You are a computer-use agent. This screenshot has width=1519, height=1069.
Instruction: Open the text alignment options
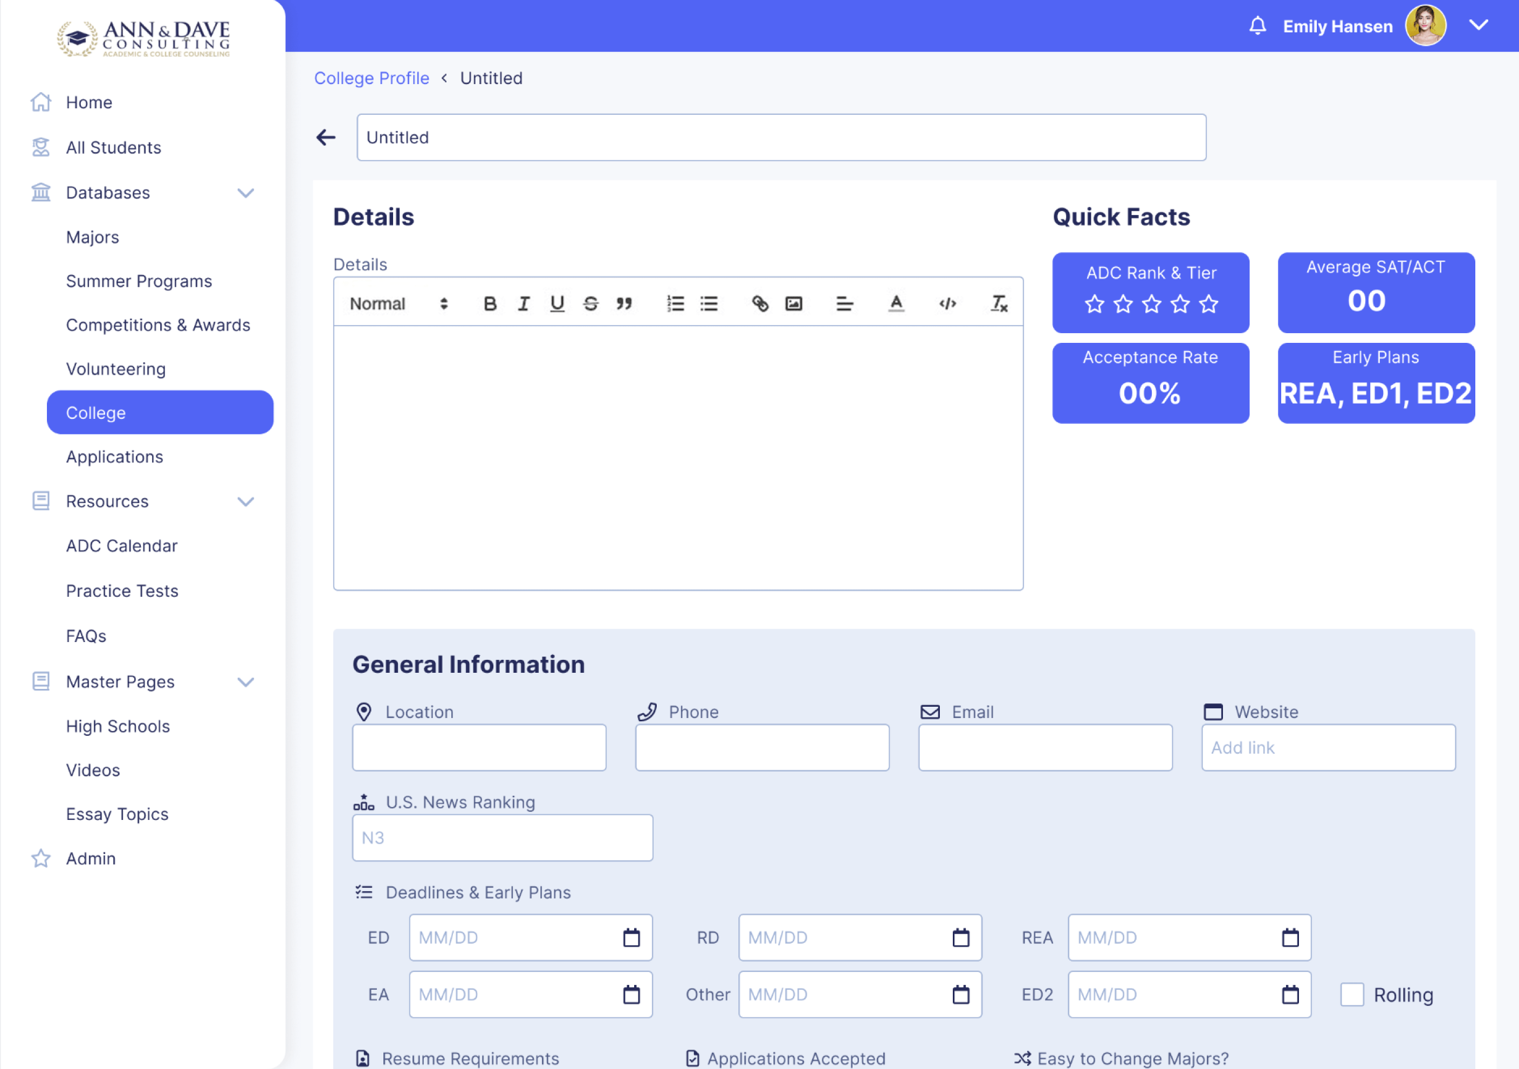[845, 304]
